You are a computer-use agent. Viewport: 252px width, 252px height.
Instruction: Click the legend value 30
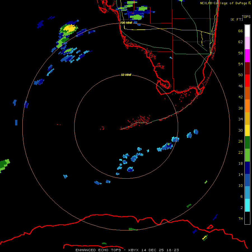(x=241, y=130)
